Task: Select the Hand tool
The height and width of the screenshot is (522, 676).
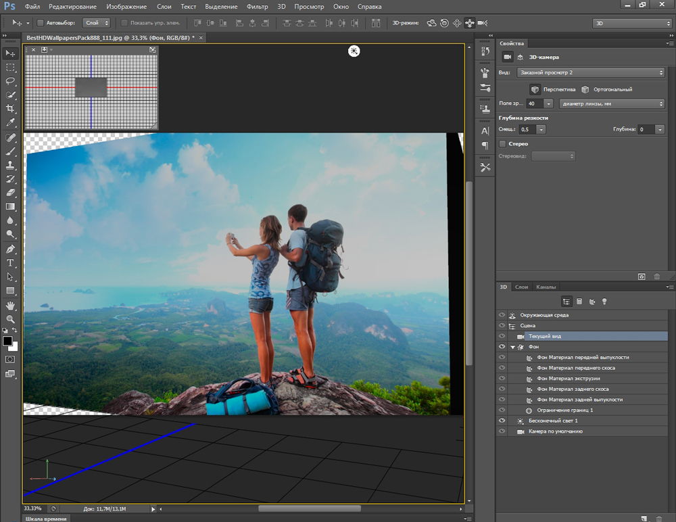Action: click(10, 305)
